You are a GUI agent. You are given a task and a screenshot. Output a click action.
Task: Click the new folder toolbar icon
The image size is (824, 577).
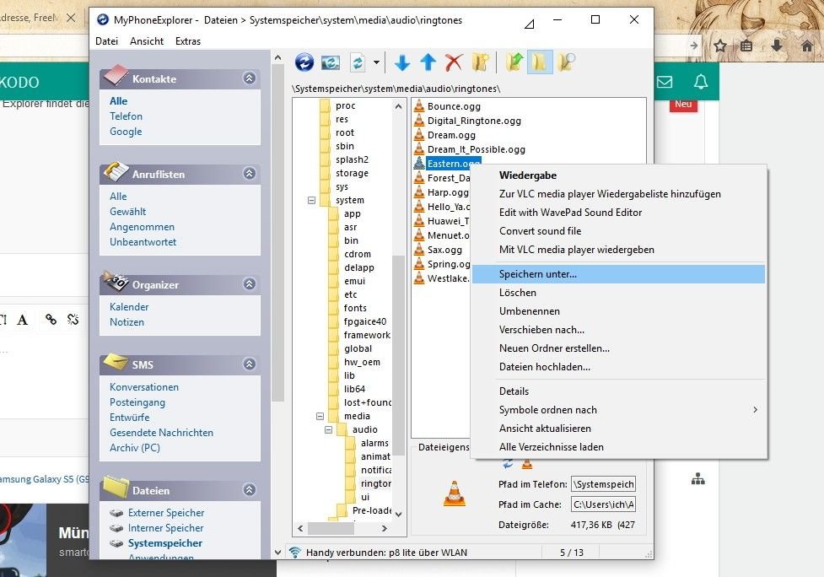tap(481, 62)
